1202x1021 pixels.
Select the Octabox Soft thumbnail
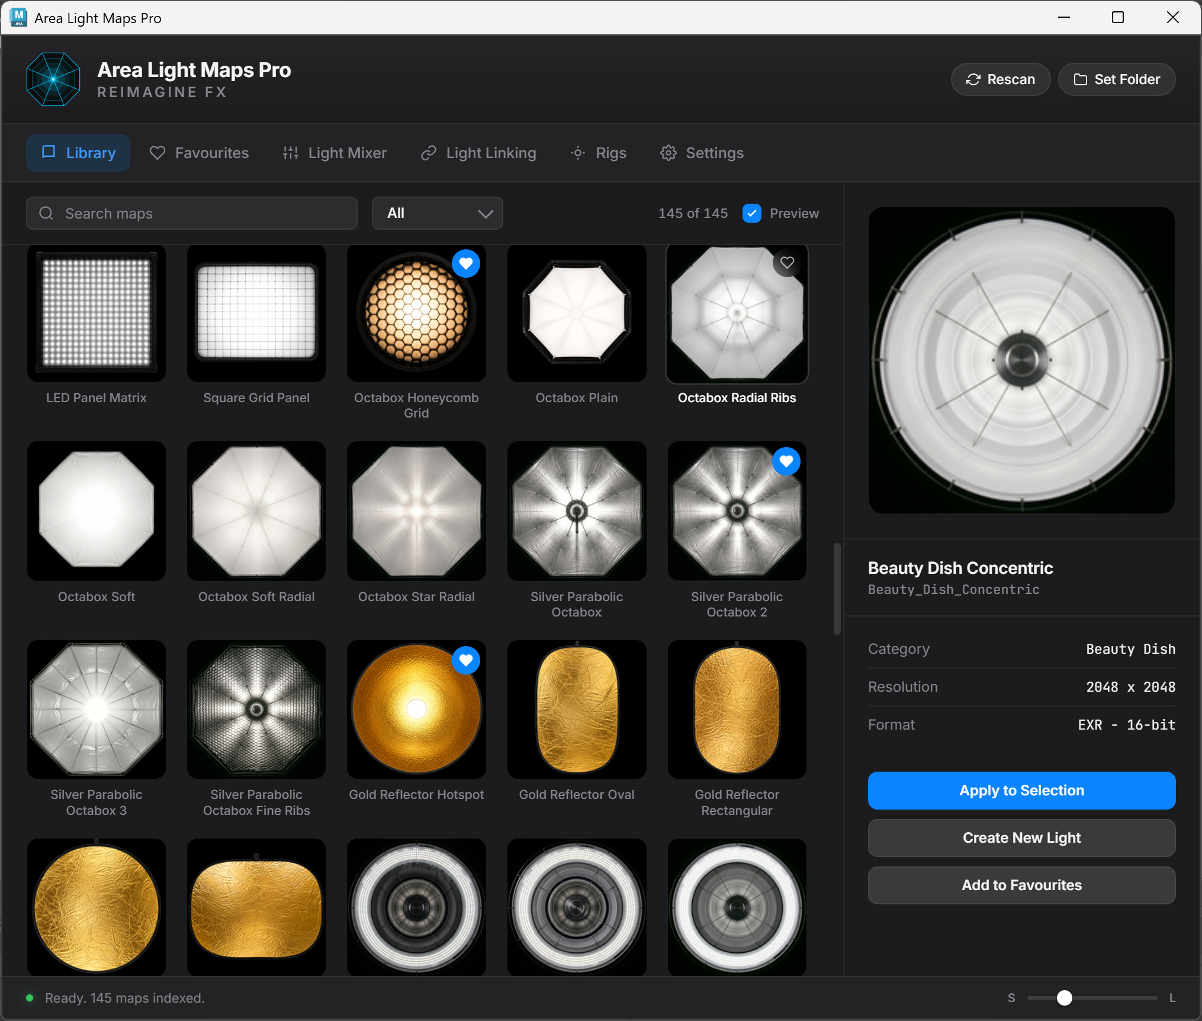pyautogui.click(x=97, y=511)
